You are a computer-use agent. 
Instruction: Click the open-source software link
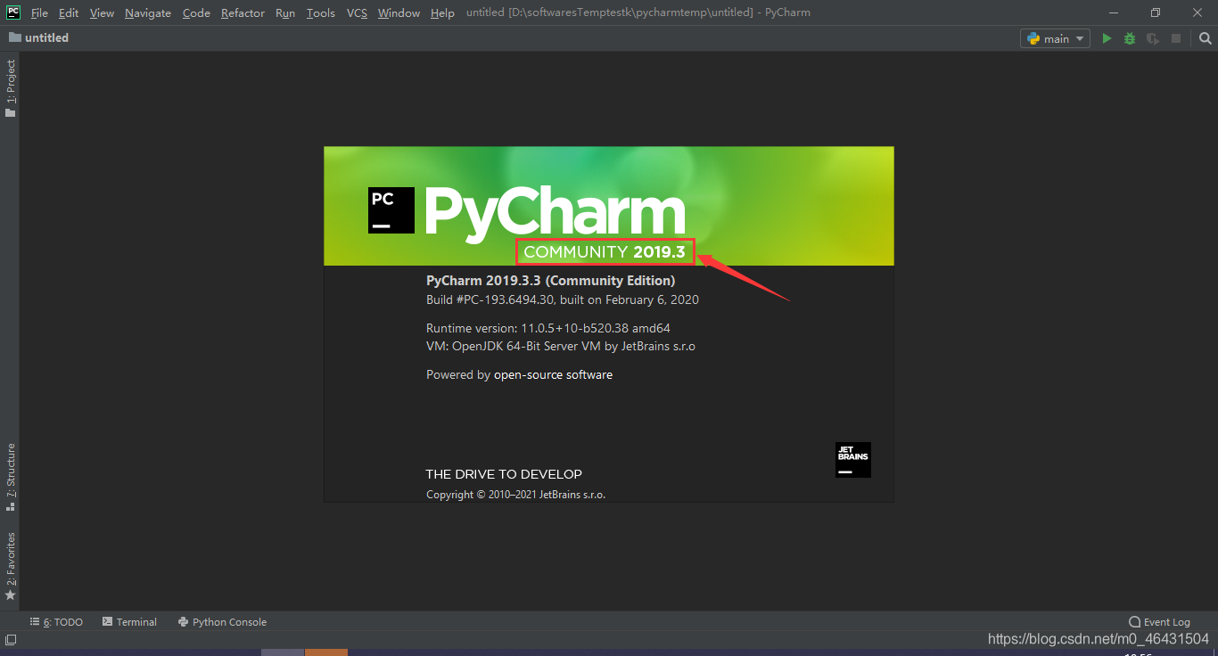coord(553,374)
